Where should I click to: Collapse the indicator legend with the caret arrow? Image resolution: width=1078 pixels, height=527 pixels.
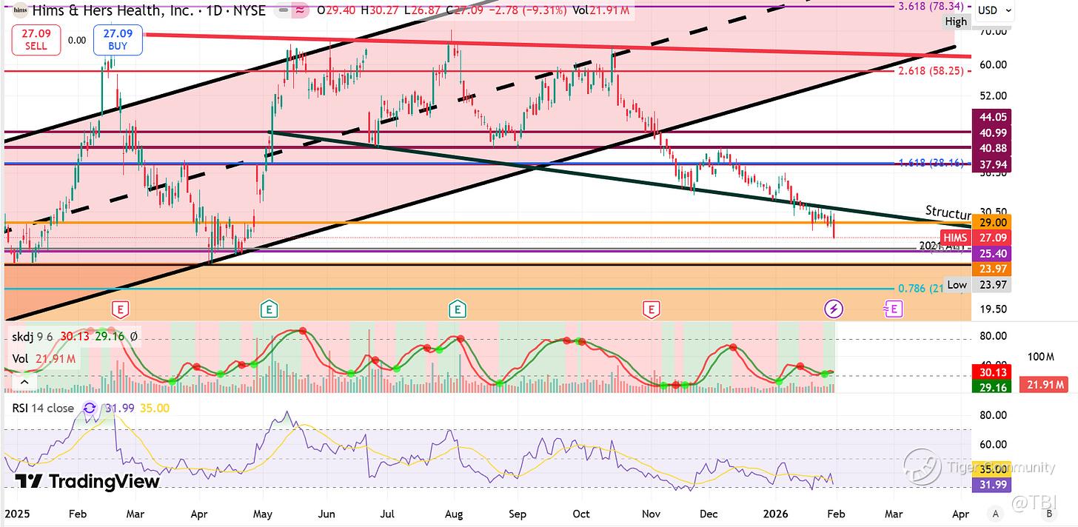pos(24,382)
